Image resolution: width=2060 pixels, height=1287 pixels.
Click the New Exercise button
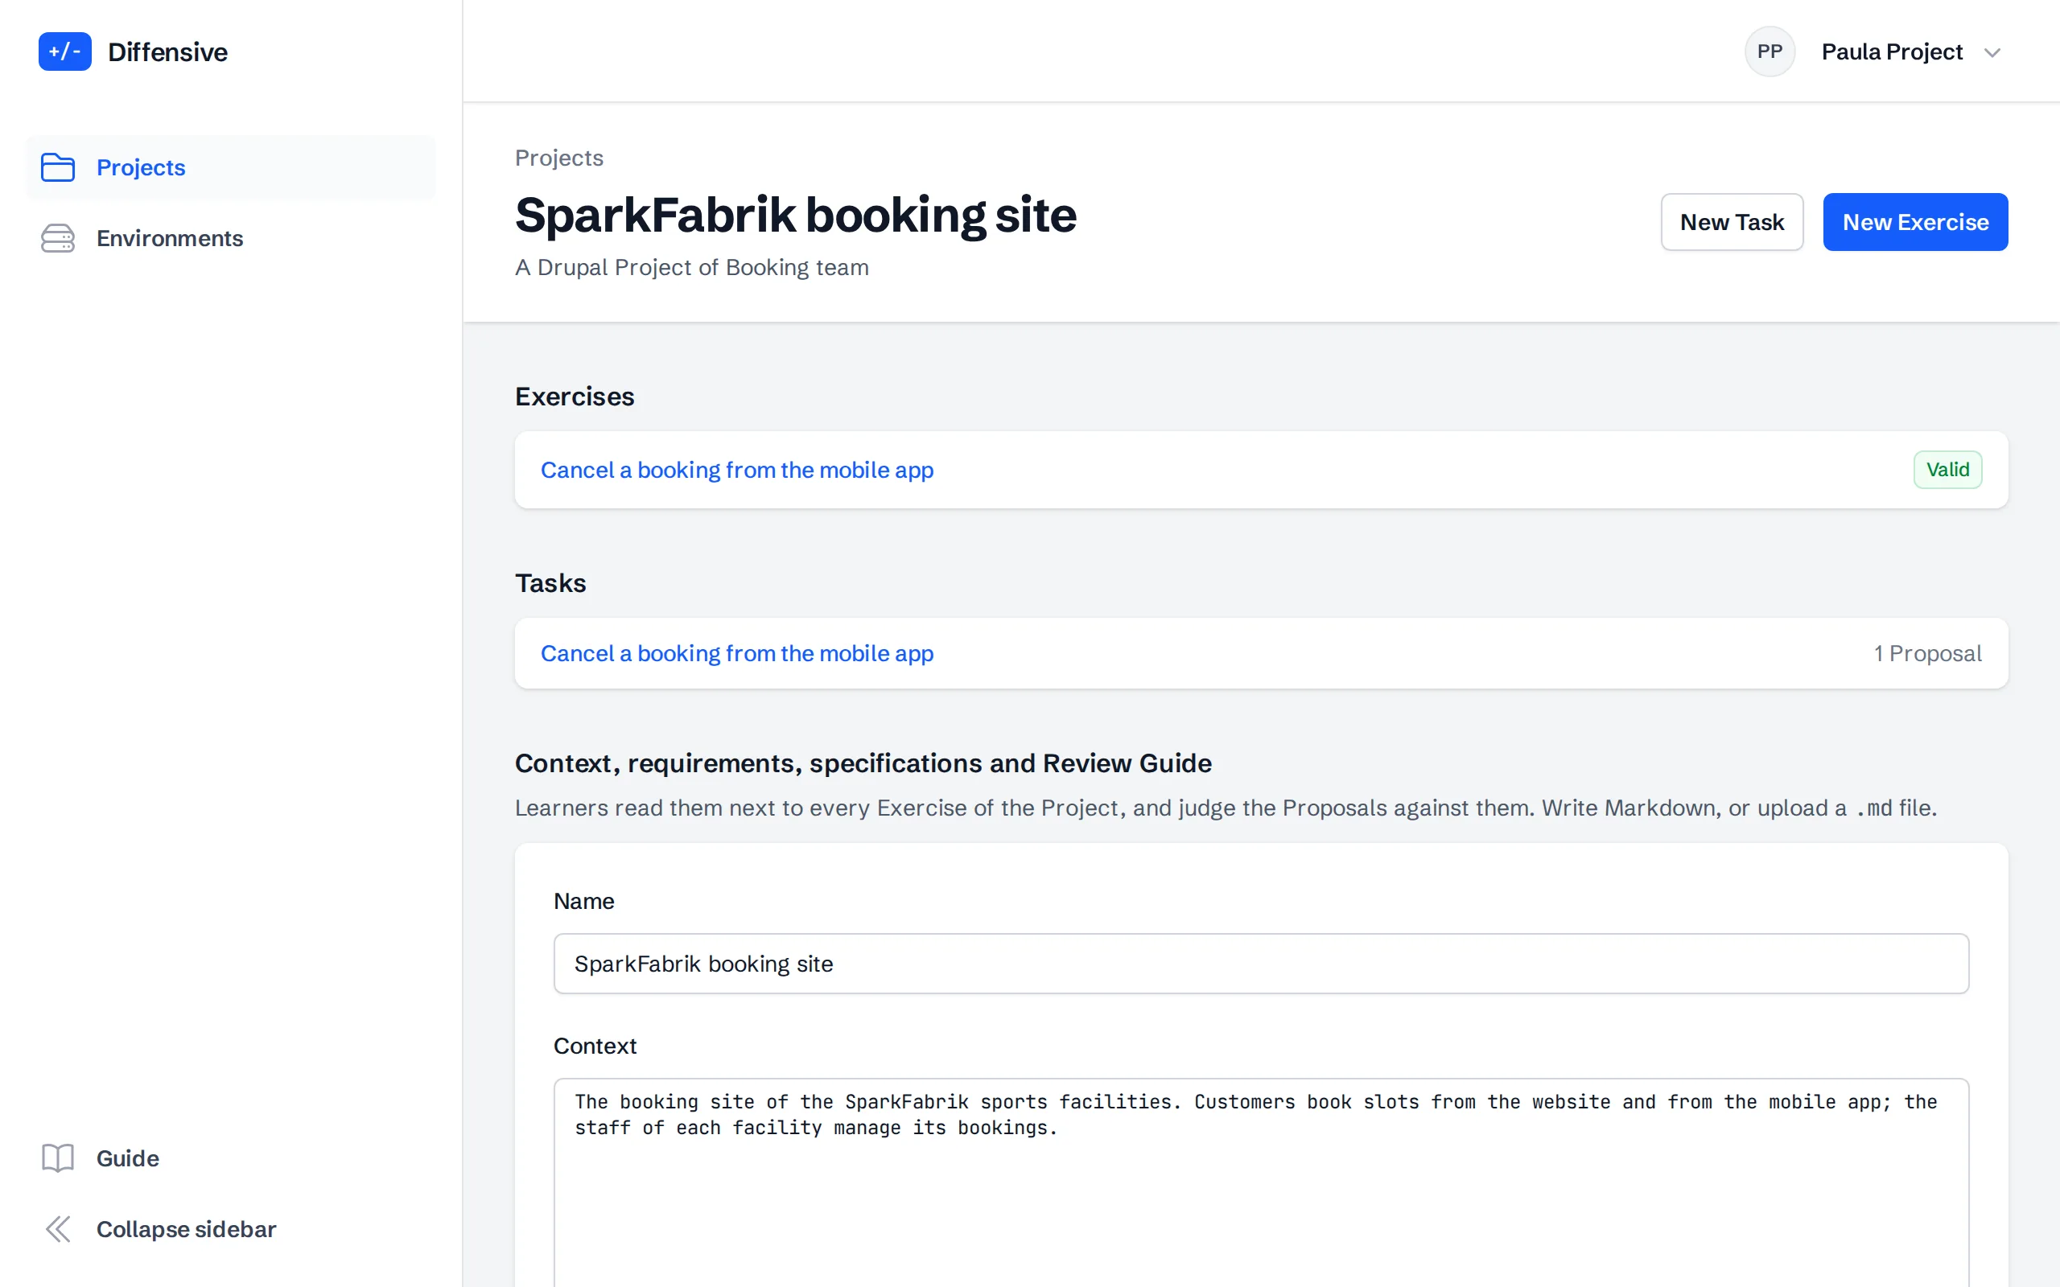[1915, 222]
